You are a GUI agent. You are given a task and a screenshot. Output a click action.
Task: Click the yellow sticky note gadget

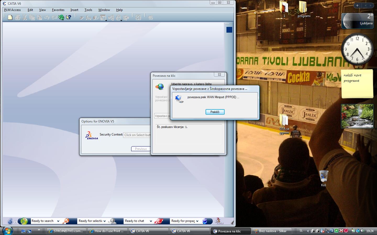(x=357, y=84)
